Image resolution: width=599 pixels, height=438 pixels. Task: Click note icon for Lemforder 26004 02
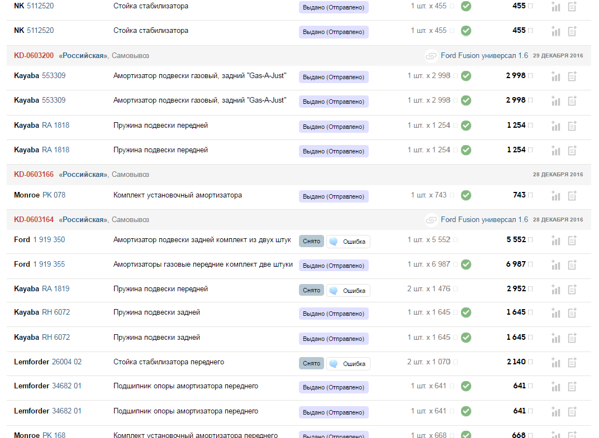(572, 363)
